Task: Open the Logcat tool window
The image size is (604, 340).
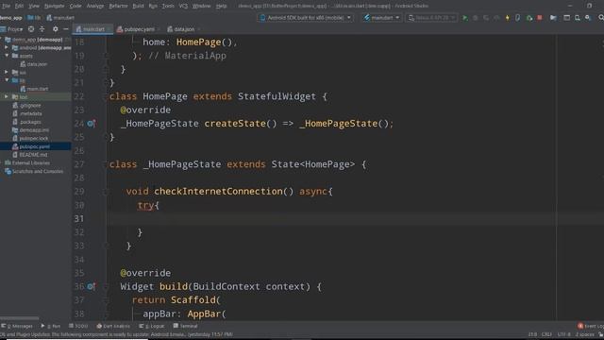Action: point(152,326)
